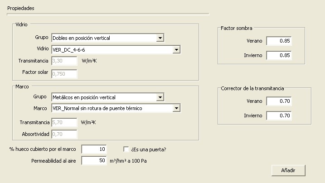The image size is (325, 183).
Task: Click the Factor sombra Invierno field
Action: [278, 56]
